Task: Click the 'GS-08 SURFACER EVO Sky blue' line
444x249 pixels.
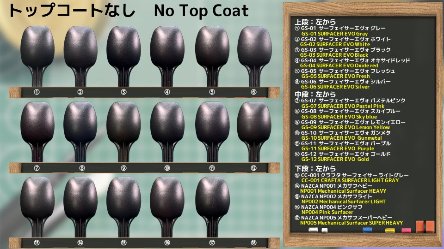Action: 339,117
